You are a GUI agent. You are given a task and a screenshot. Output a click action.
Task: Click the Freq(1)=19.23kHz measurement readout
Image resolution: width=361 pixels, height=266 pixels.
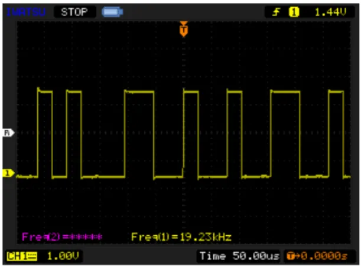pyautogui.click(x=181, y=237)
